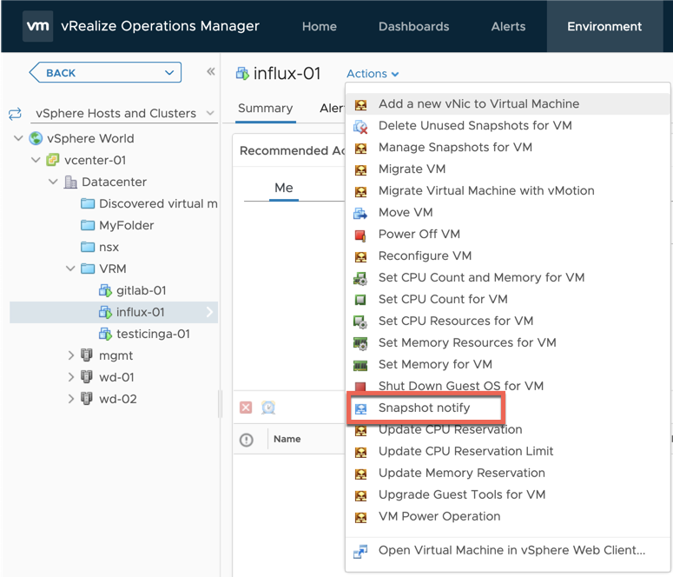Image resolution: width=673 pixels, height=577 pixels.
Task: Select Shut Down Guest OS for VM
Action: point(507,386)
